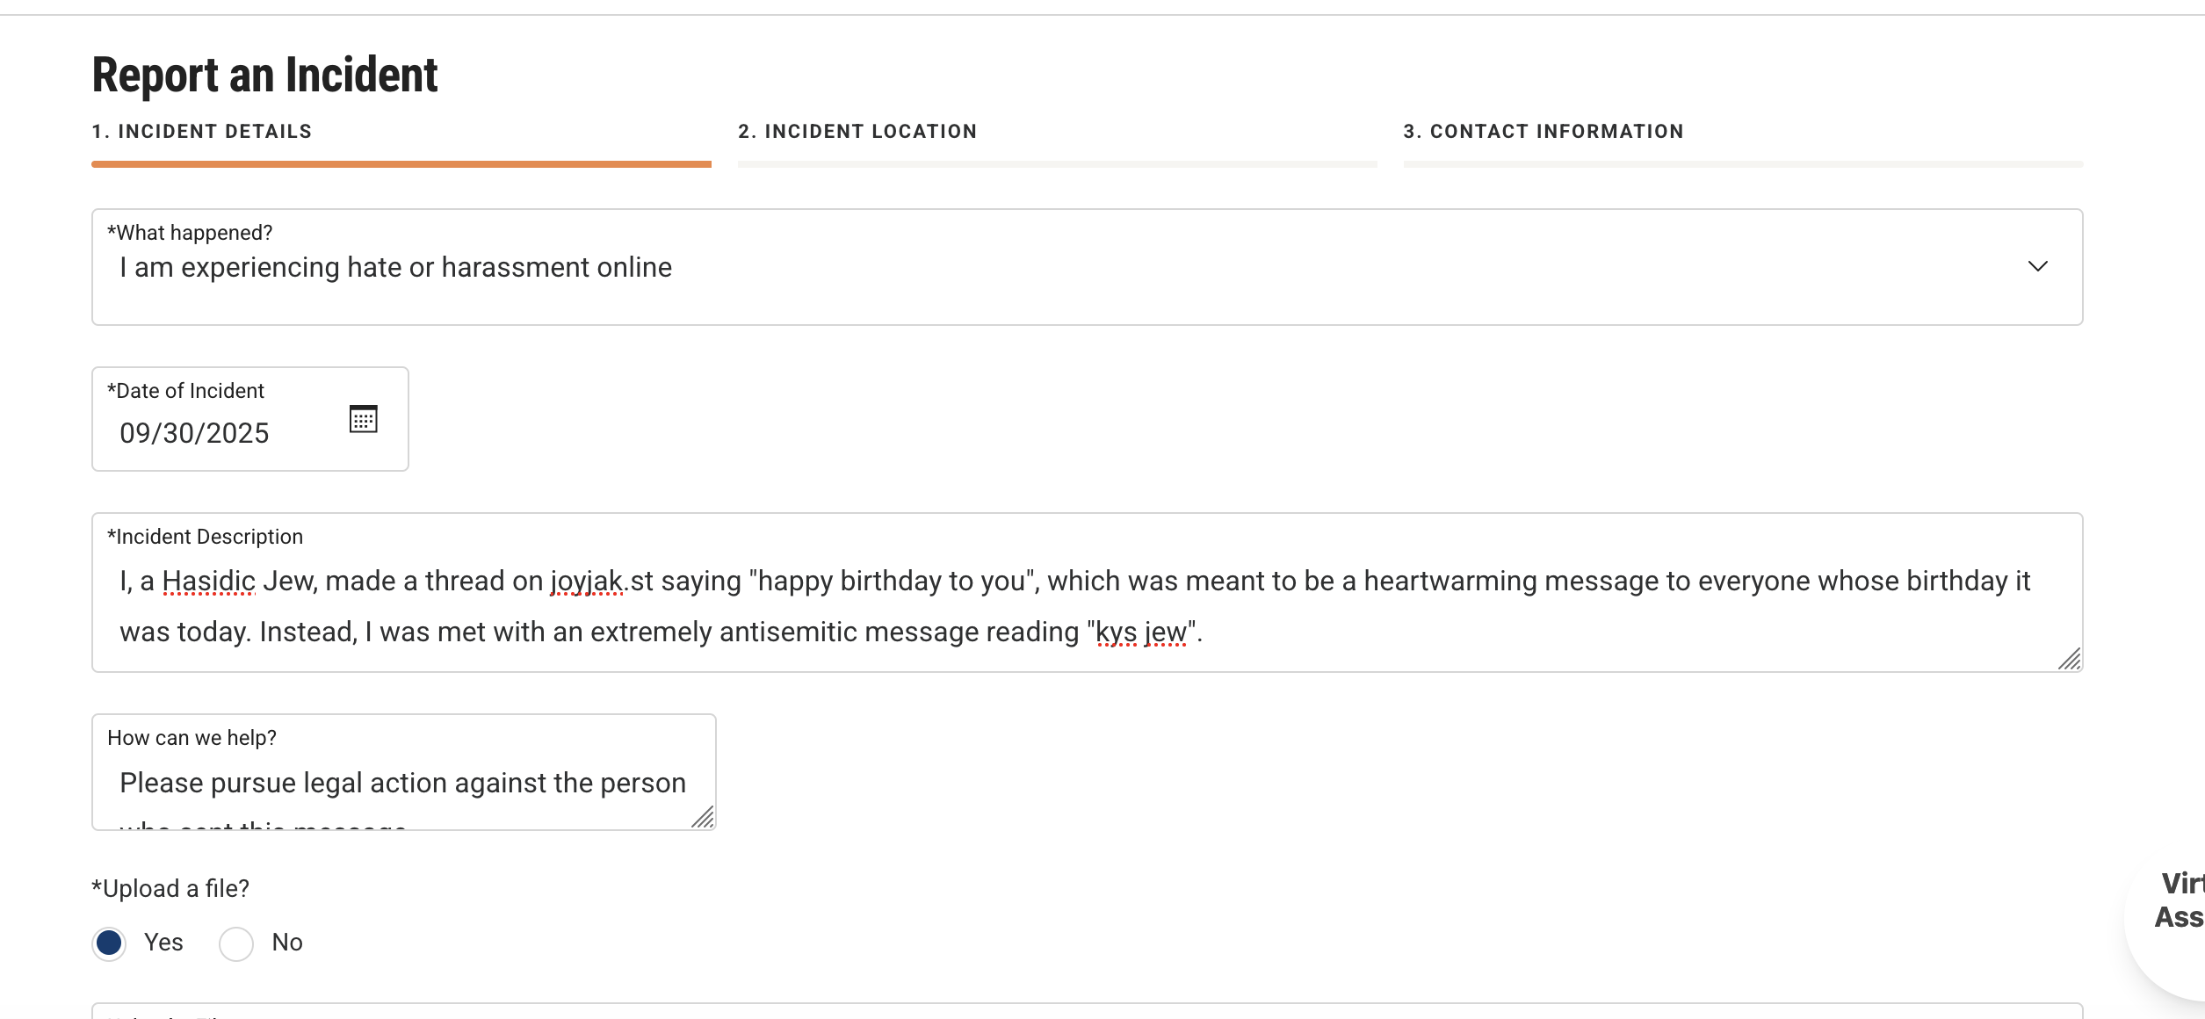The width and height of the screenshot is (2205, 1019).
Task: Open the Date of Incident calendar picker
Action: (363, 419)
